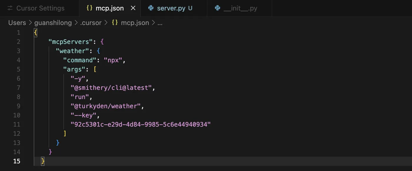Viewport: 412px width, 171px height.
Task: Place cursor in the "mcpServers" key
Action: [x=69, y=42]
